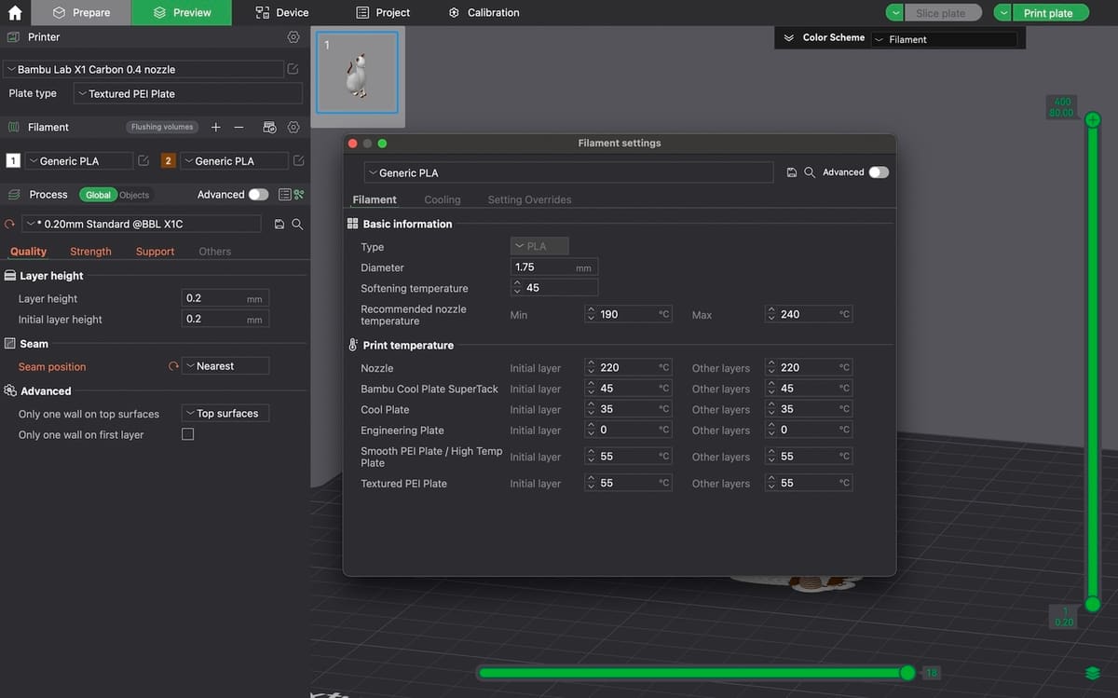Open Setting Overrides tab in Filament settings
The width and height of the screenshot is (1118, 698).
click(x=529, y=199)
